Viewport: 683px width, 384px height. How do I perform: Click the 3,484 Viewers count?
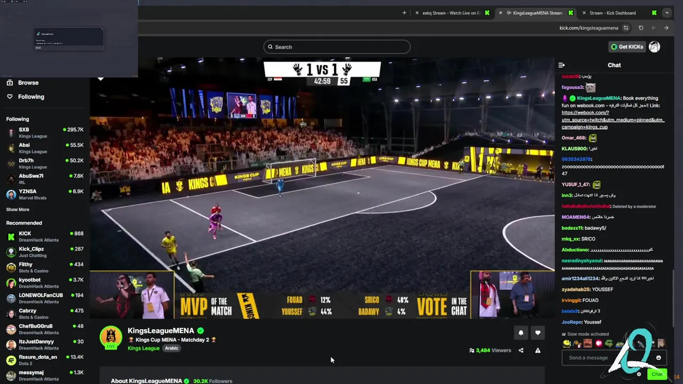coord(490,350)
